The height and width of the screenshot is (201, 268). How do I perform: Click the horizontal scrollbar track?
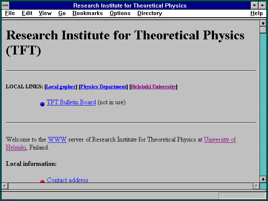tap(131, 186)
